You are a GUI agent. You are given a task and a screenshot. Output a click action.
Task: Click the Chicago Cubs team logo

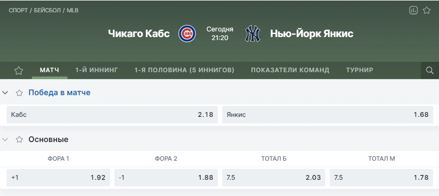187,33
